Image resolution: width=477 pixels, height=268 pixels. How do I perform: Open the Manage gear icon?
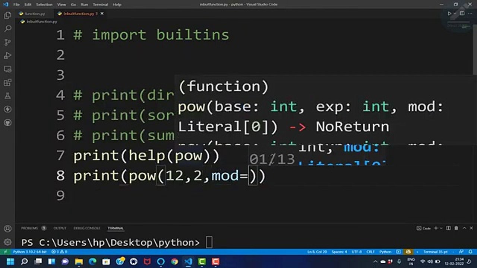(7, 242)
